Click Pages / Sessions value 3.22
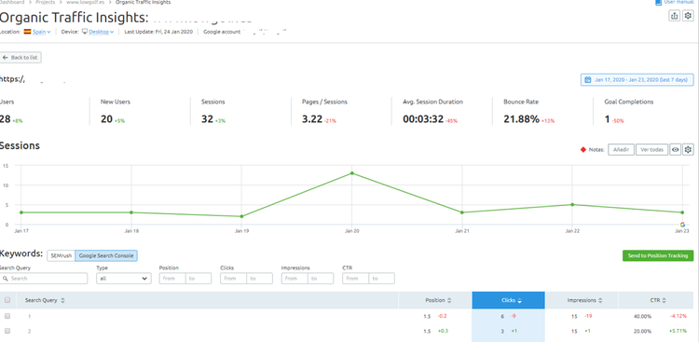699x342 pixels. coord(312,119)
